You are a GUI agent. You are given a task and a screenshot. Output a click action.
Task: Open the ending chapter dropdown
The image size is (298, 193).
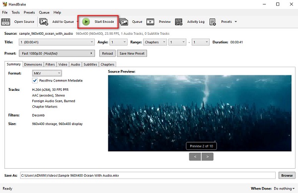point(201,42)
